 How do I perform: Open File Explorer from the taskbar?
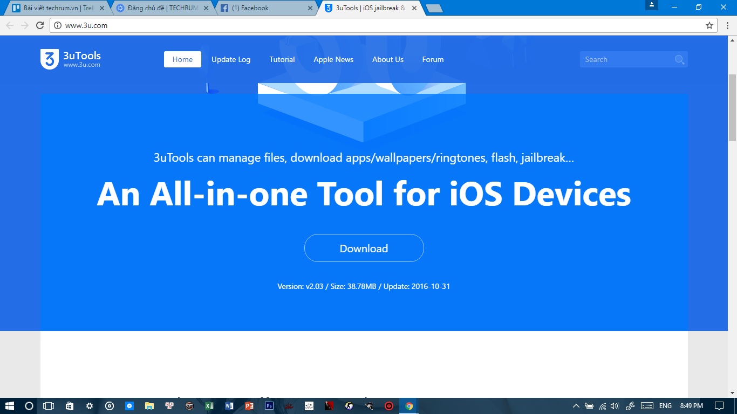(149, 406)
